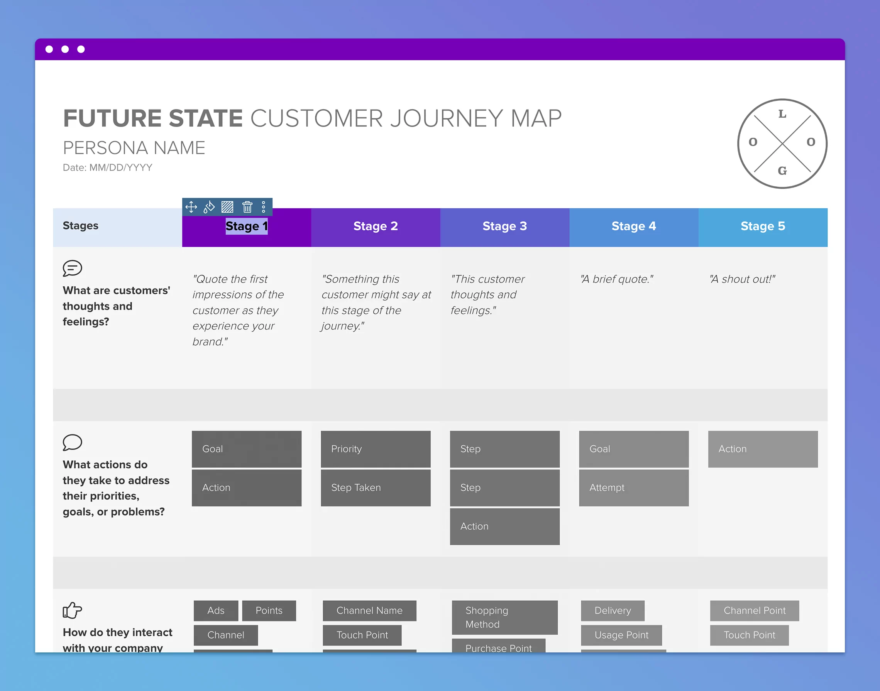
Task: Open the fill color paint bucket tool
Action: (209, 207)
